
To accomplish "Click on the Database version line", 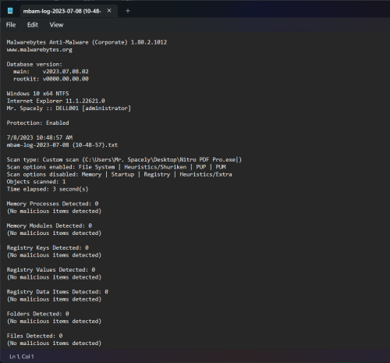I will [x=34, y=64].
